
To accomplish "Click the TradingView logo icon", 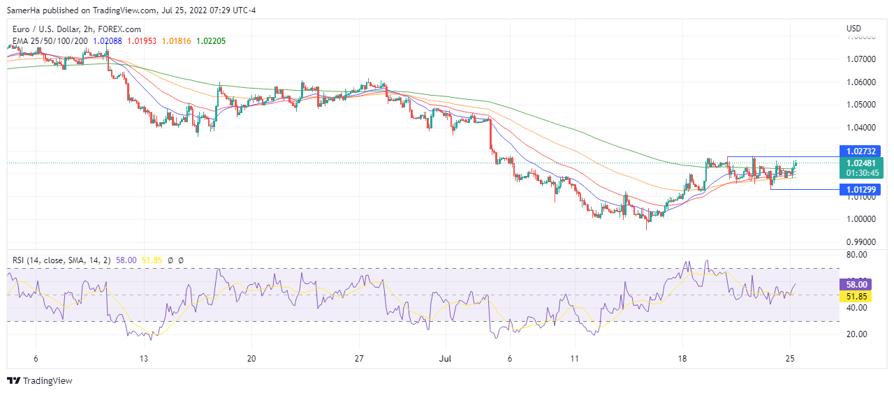I will 13,380.
